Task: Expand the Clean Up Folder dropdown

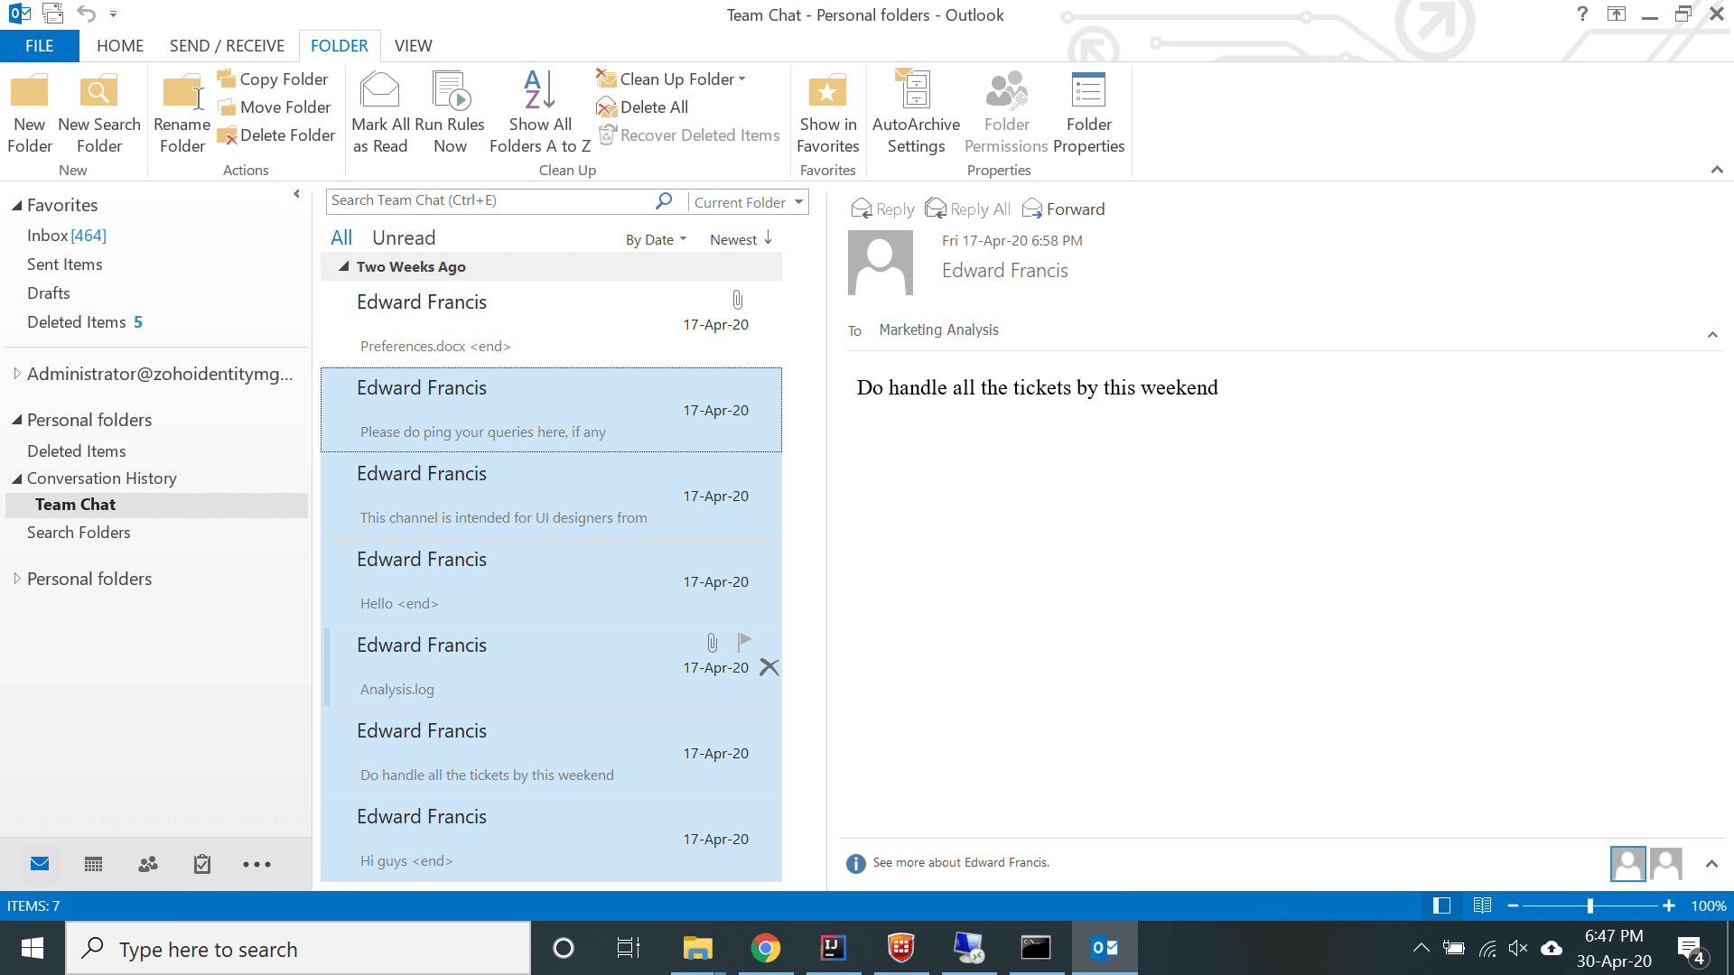Action: point(743,79)
